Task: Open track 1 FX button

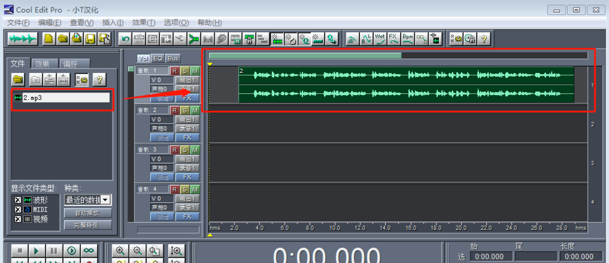Action: pyautogui.click(x=187, y=98)
